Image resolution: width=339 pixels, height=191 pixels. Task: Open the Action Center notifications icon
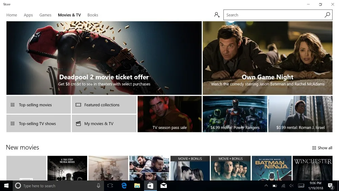(x=331, y=186)
